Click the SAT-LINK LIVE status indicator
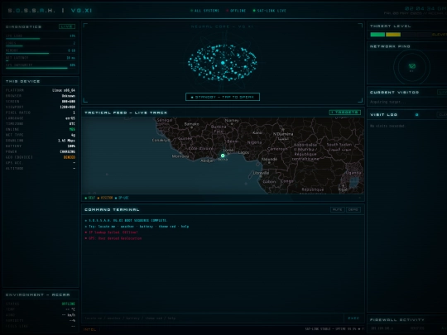The width and height of the screenshot is (447, 335). click(x=270, y=11)
